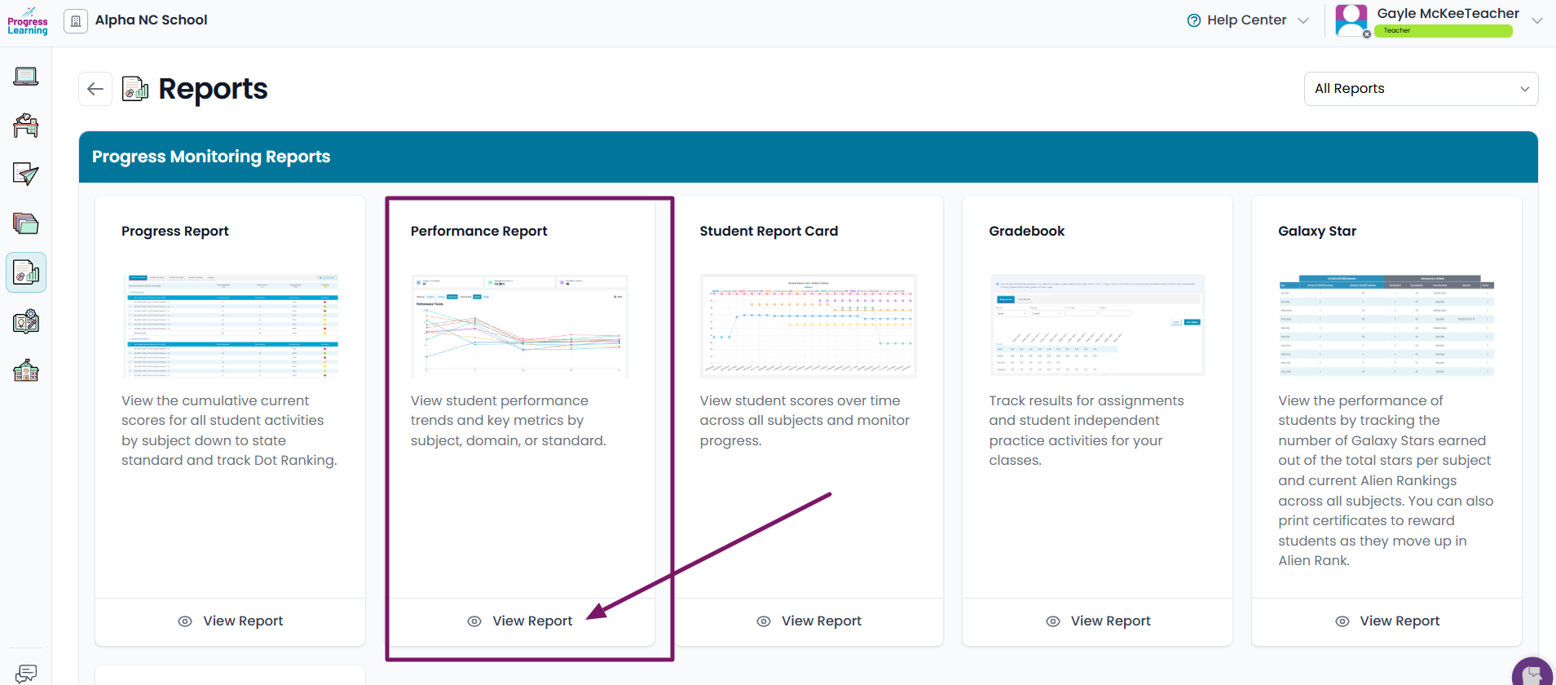Click the Gayle McKeeTeacher user name
This screenshot has width=1556, height=685.
pos(1448,13)
